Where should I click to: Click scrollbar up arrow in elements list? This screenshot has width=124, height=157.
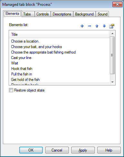click(x=112, y=34)
